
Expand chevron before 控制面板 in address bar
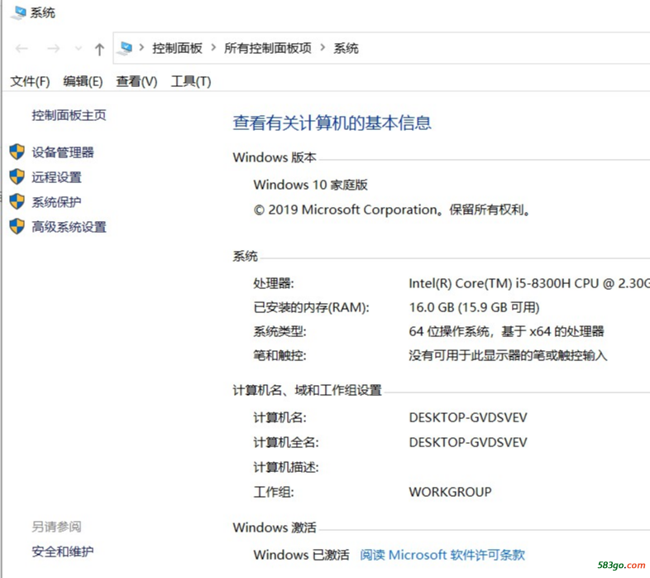click(x=141, y=48)
